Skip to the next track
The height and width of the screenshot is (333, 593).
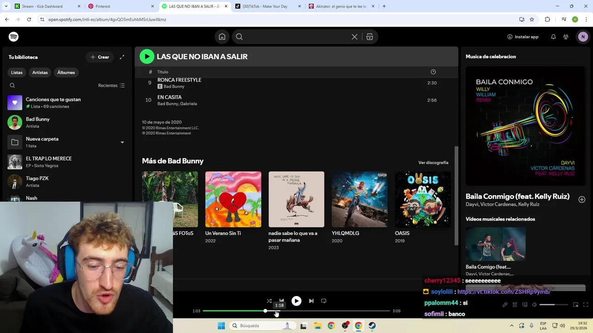coord(311,301)
